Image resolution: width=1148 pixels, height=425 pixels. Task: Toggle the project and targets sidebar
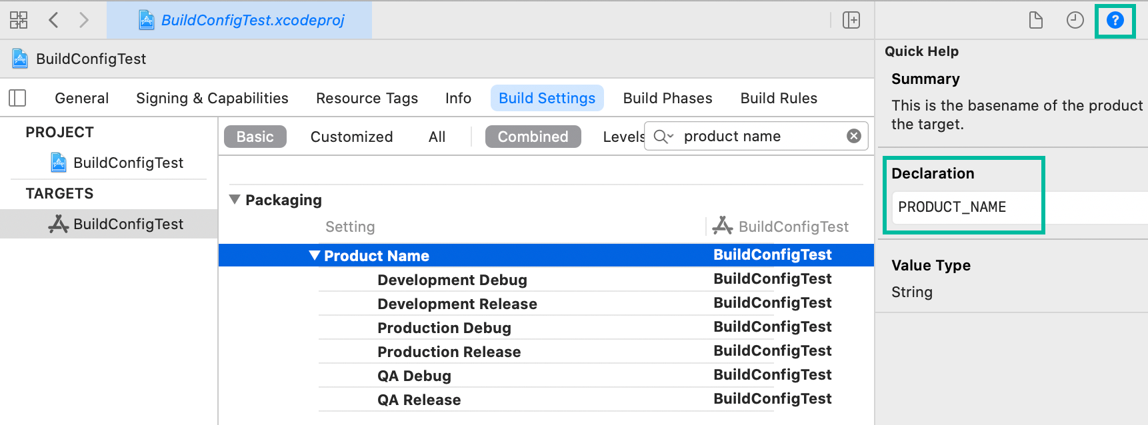[x=17, y=98]
